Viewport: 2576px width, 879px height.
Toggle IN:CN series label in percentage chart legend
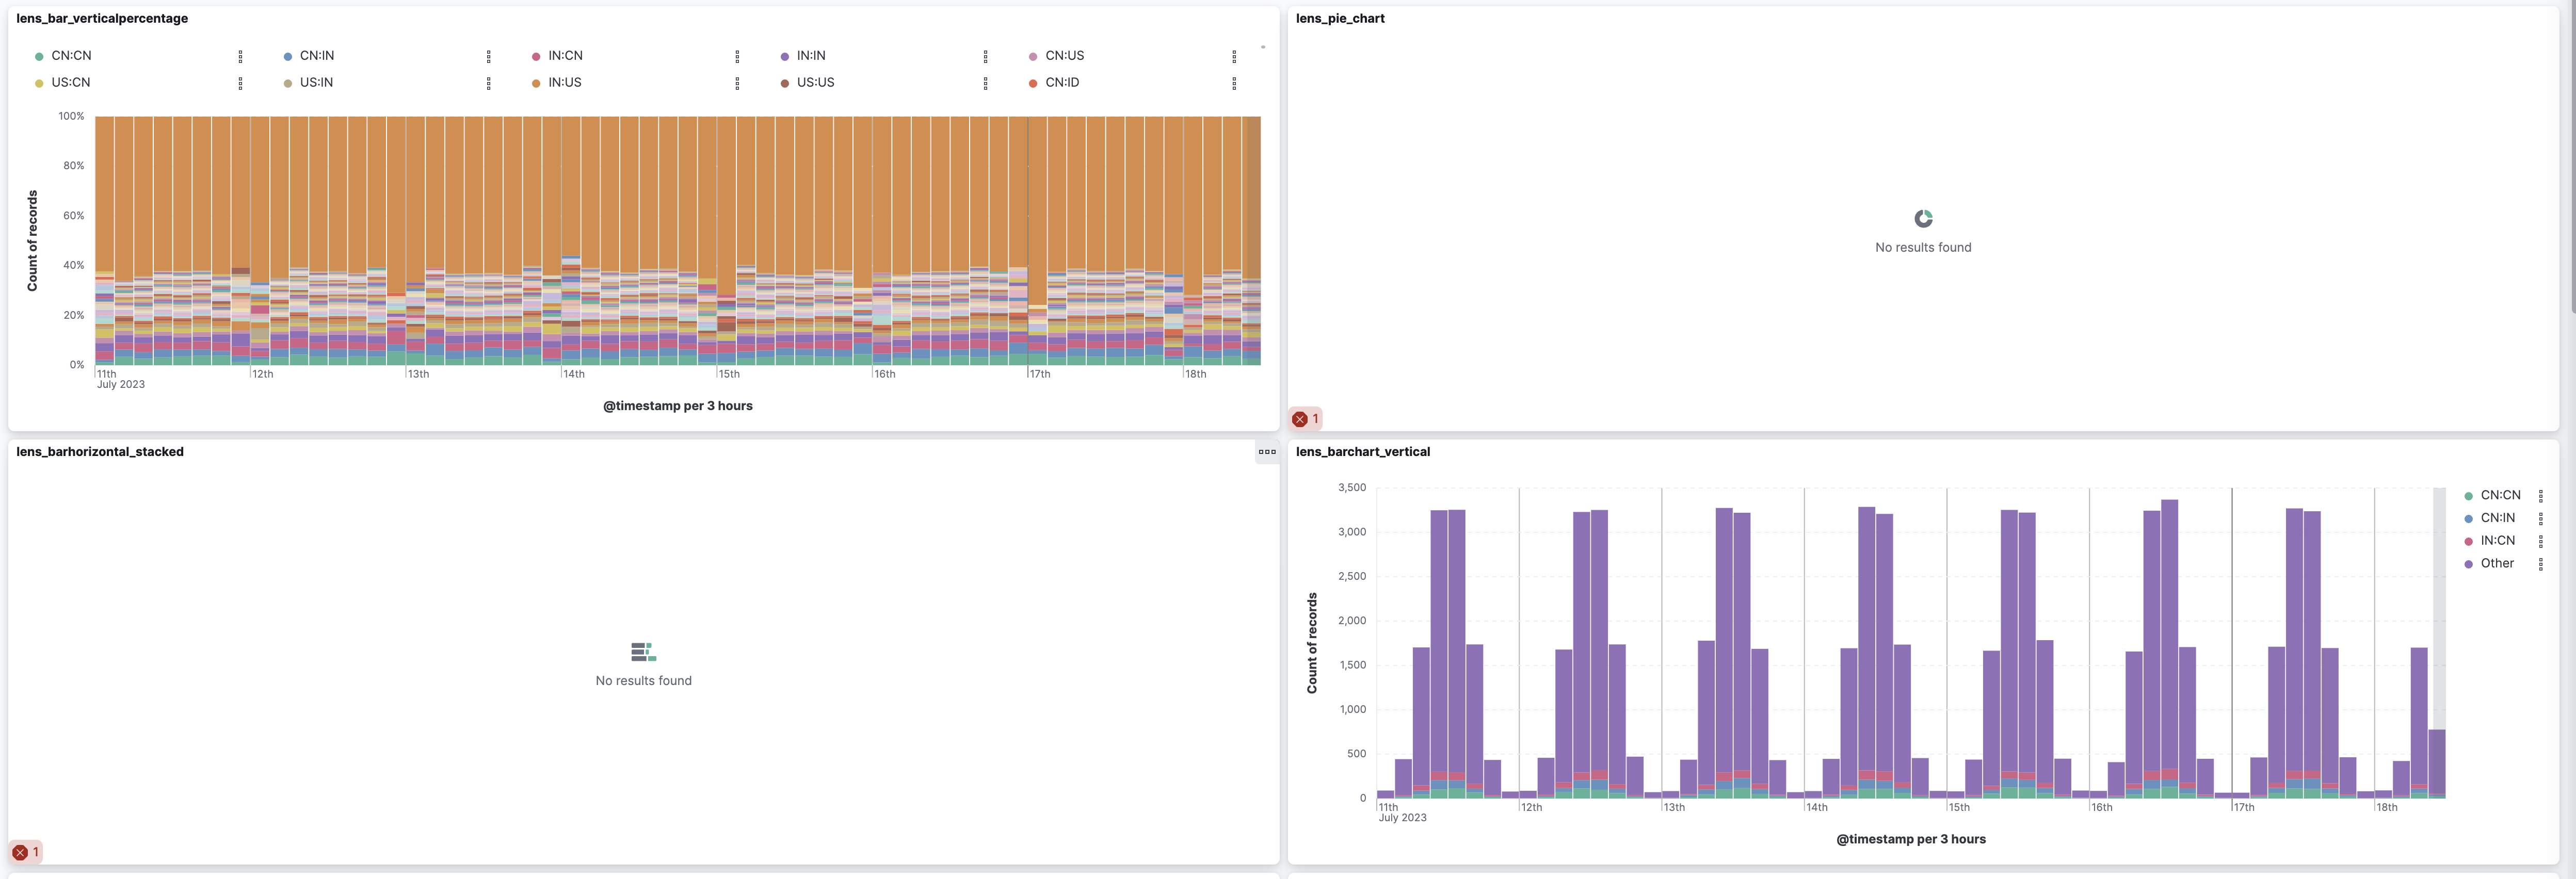coord(565,56)
